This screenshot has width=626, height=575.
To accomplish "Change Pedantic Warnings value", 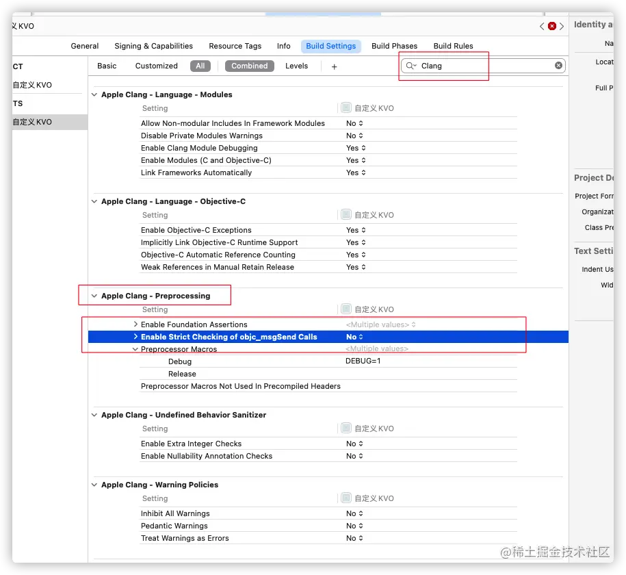I will (354, 526).
